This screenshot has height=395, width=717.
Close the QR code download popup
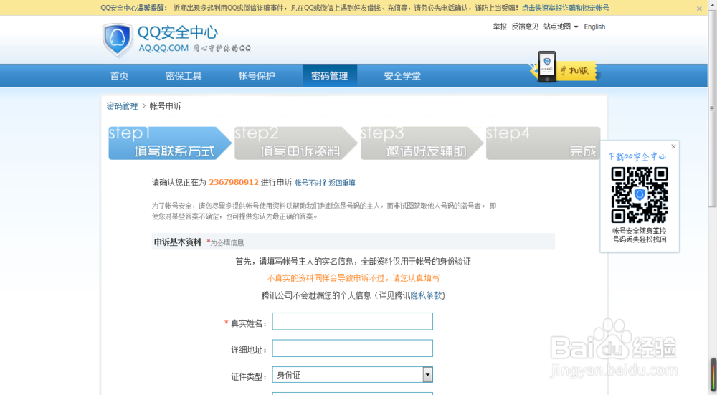click(673, 146)
